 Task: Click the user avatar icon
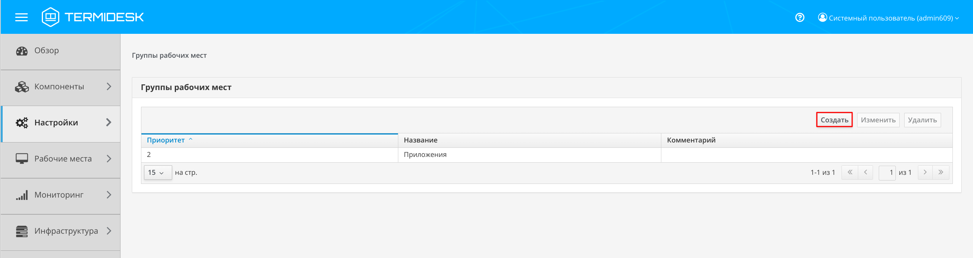point(822,17)
